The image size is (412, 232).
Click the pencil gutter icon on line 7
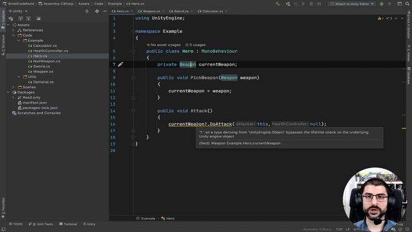[x=120, y=64]
